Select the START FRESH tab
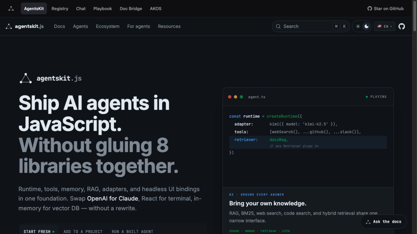The width and height of the screenshot is (417, 234). [39, 231]
